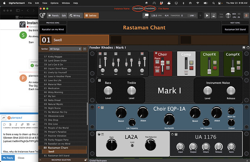Viewport: 250px width, 162px height.
Task: Click the blockquote icon in forum editor
Action: (x=28, y=124)
